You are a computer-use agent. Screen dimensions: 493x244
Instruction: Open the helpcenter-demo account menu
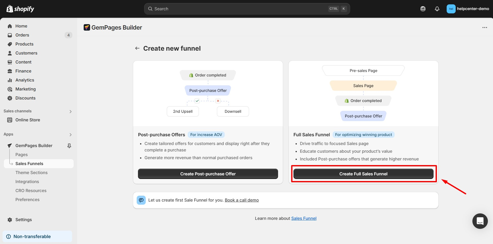point(468,9)
